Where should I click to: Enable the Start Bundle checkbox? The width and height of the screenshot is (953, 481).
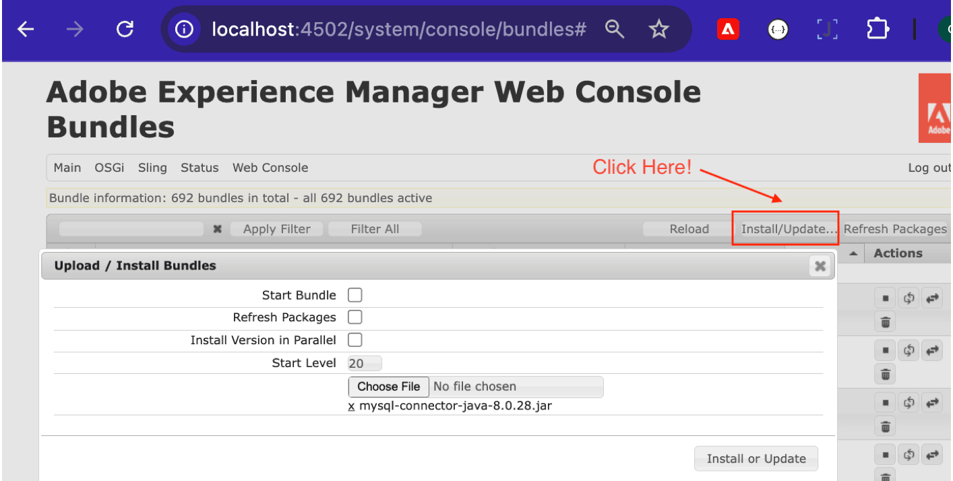point(355,295)
